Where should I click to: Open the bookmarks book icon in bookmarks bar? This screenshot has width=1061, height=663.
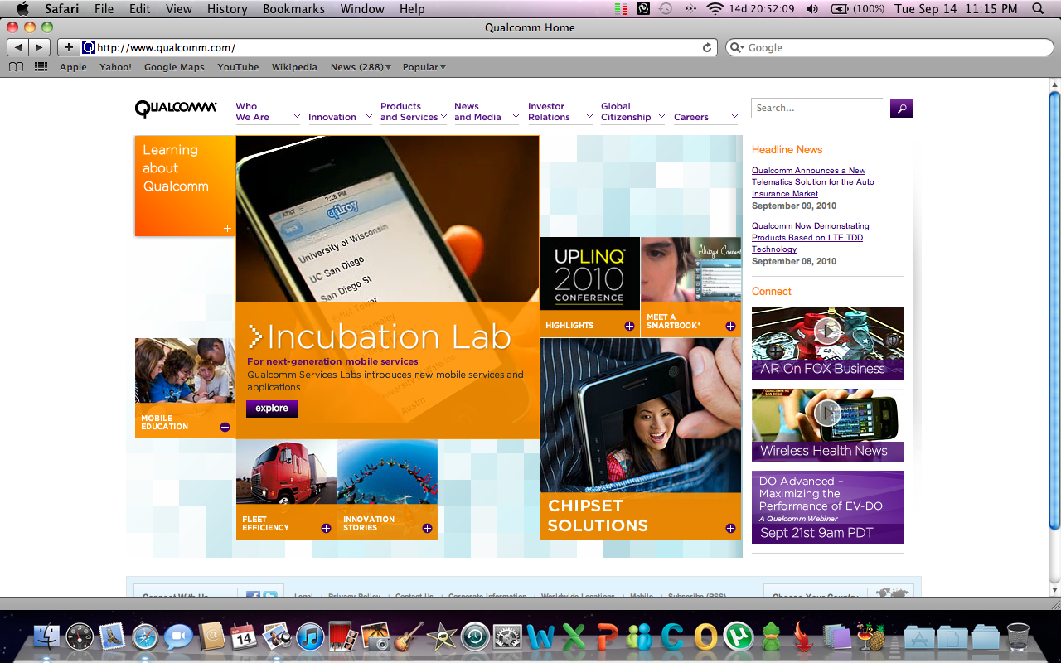pyautogui.click(x=16, y=67)
